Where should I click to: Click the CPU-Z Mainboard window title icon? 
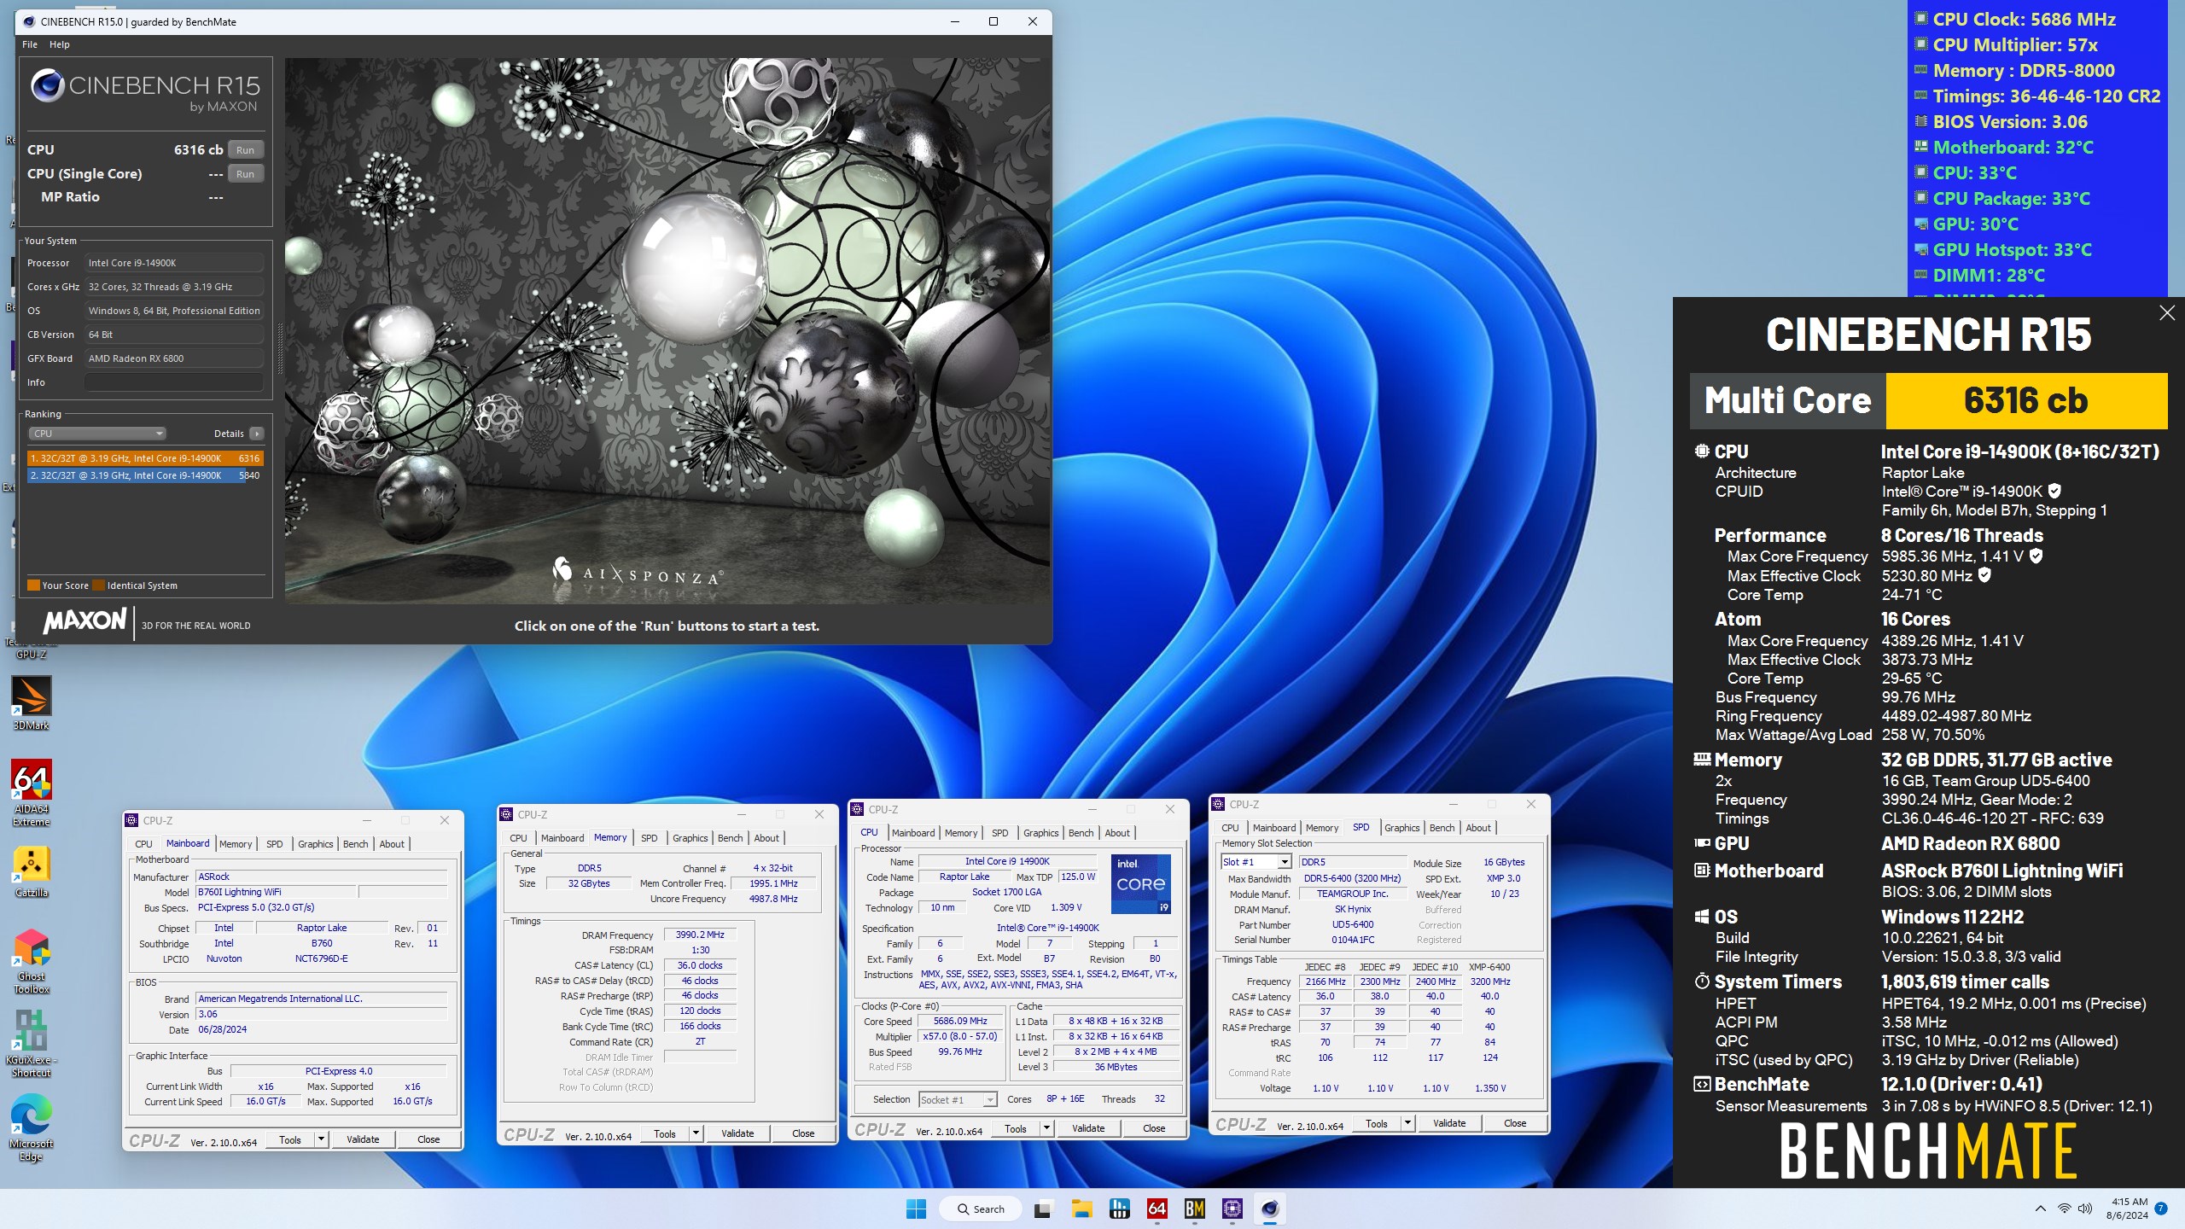click(131, 820)
